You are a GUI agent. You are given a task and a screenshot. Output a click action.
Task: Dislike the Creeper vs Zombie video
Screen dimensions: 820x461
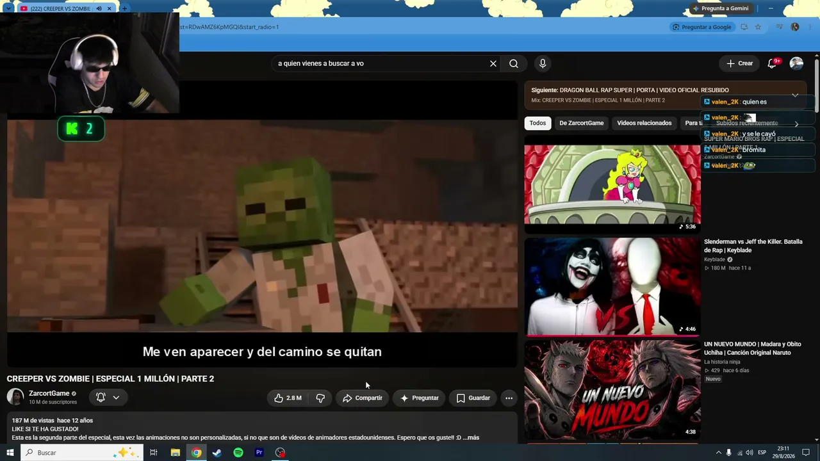(320, 398)
